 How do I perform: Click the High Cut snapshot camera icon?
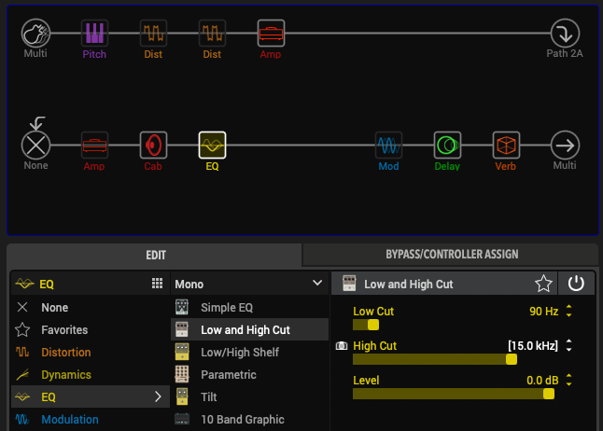(x=342, y=346)
